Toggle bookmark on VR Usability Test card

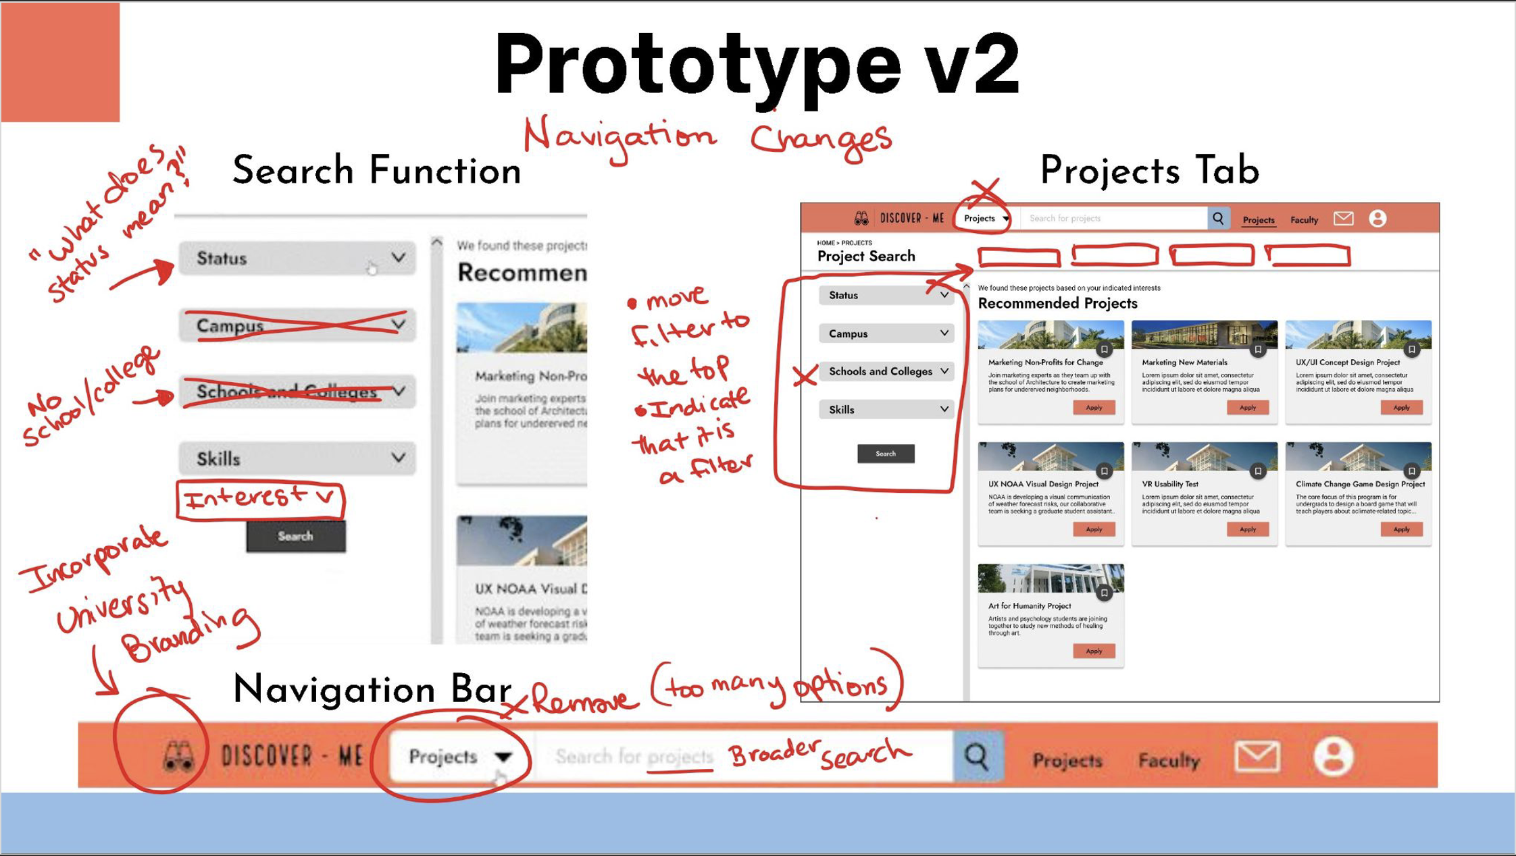[1257, 471]
